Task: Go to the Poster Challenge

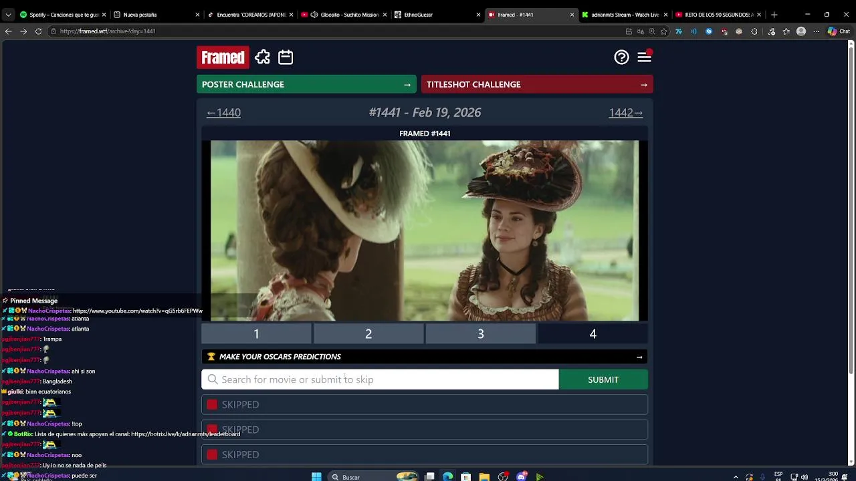Action: tap(306, 84)
